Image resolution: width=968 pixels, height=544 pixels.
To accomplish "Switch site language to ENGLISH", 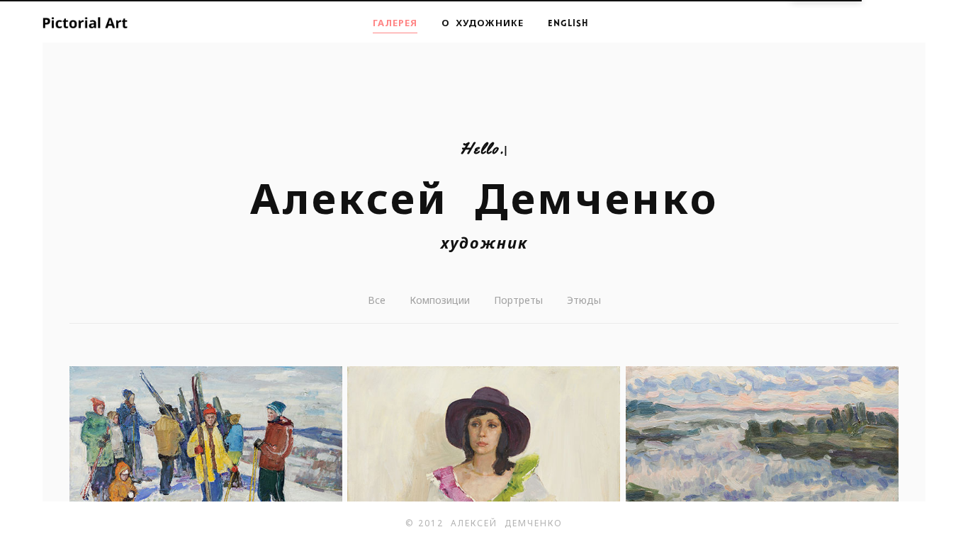I will [x=568, y=23].
